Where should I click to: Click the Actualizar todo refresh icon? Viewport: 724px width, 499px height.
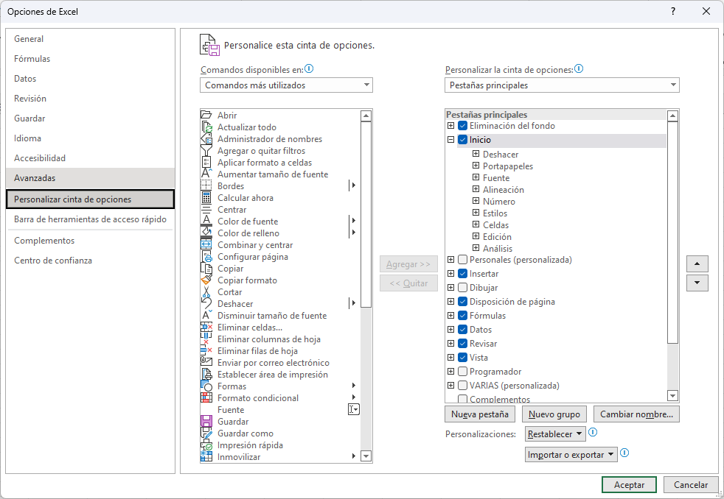coord(206,127)
